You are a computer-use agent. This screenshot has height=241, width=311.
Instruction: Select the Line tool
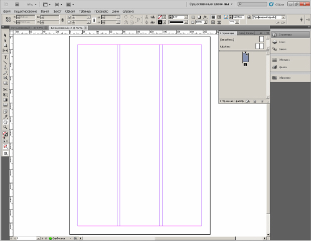tap(5, 62)
